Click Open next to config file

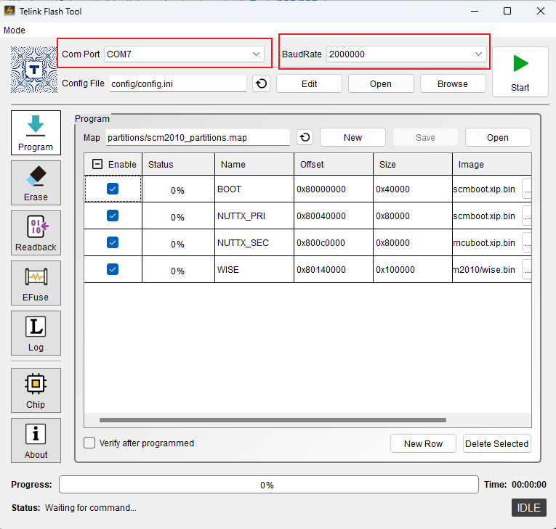(381, 84)
